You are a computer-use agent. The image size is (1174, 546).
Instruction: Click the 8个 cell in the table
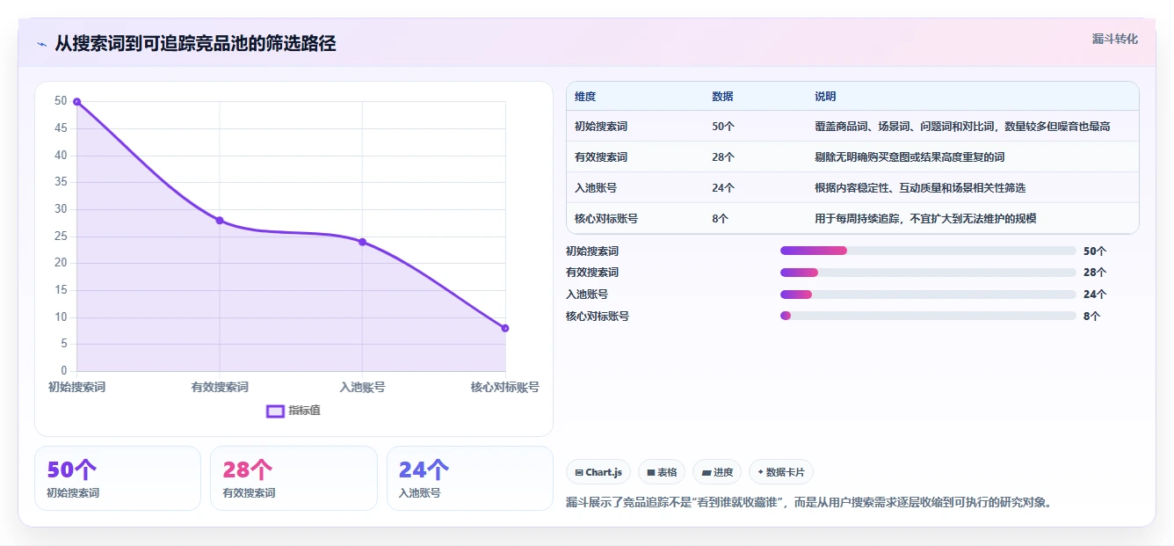[x=720, y=219]
